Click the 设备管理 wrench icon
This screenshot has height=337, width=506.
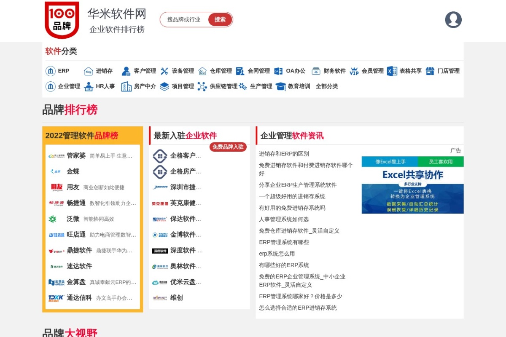tap(164, 71)
